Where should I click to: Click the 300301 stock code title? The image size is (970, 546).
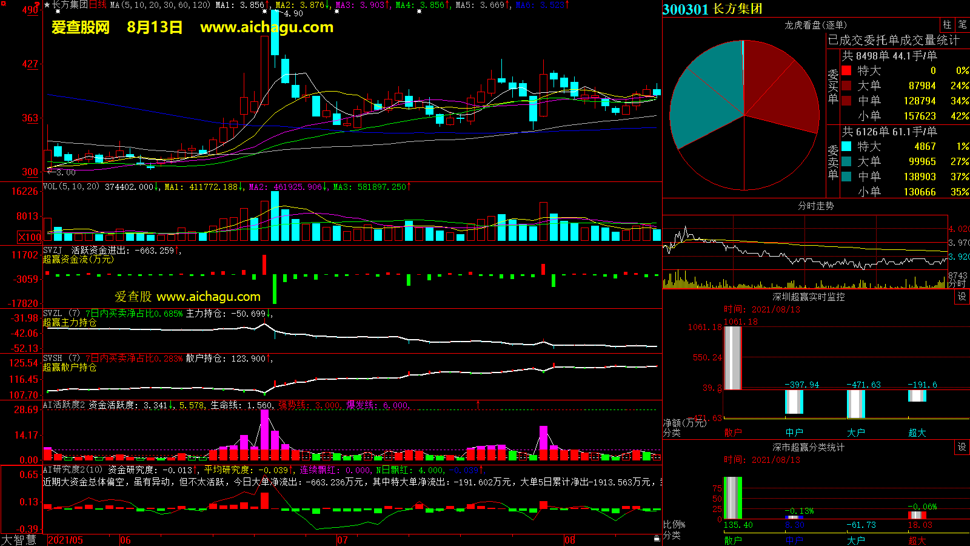click(x=685, y=9)
